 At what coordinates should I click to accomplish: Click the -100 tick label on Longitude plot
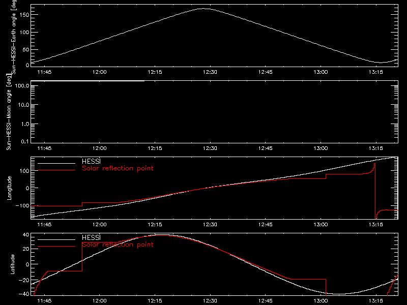point(22,205)
